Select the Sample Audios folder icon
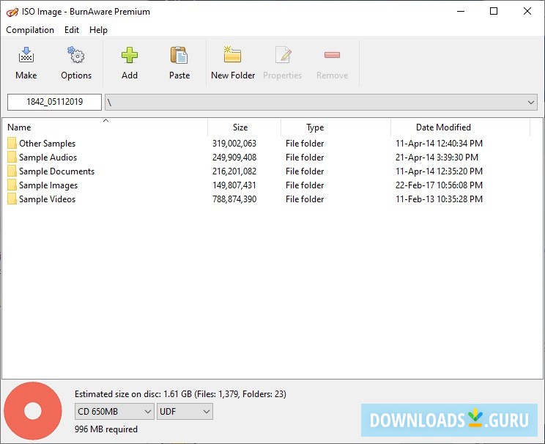Viewport: 545px width, 444px height. pos(12,157)
